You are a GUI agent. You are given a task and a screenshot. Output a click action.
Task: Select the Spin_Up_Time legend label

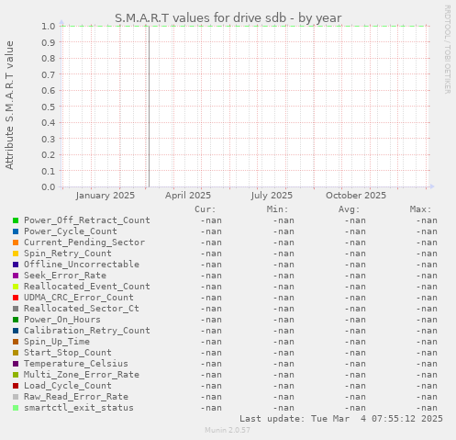[x=57, y=342]
